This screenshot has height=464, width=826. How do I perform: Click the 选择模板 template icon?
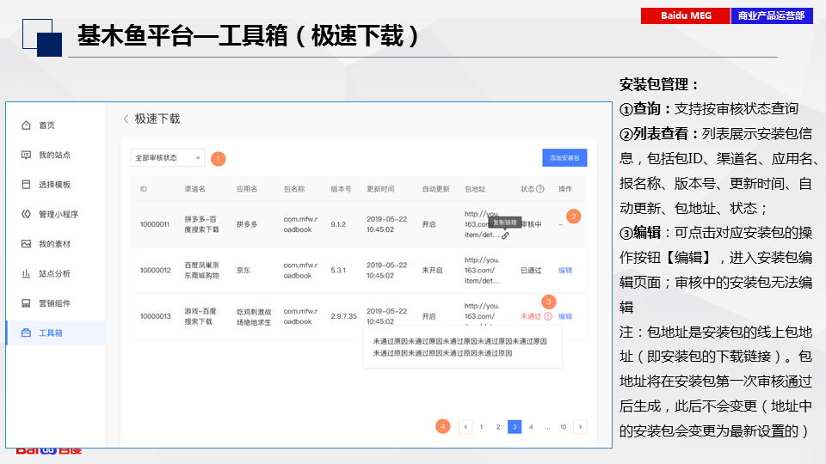pyautogui.click(x=26, y=184)
